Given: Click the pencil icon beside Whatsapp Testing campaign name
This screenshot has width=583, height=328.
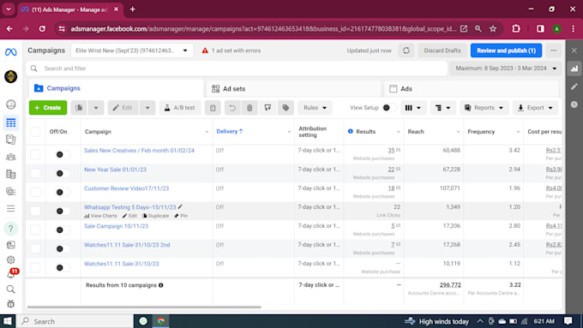Looking at the screenshot, I should [180, 207].
